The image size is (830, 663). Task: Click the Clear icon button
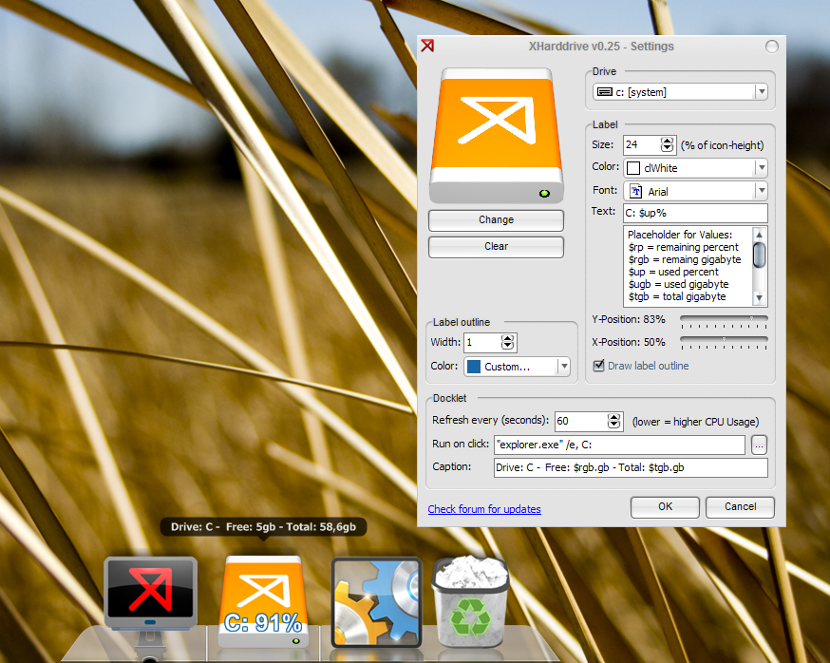[496, 247]
